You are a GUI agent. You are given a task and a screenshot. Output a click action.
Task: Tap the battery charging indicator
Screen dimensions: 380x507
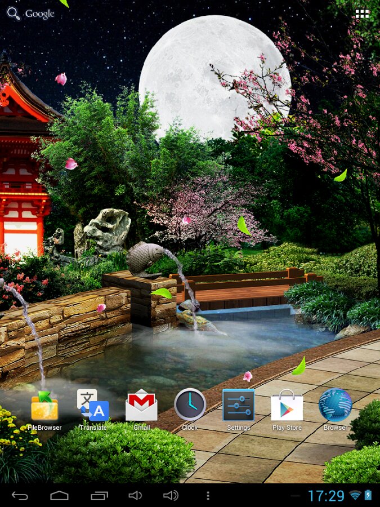(368, 495)
